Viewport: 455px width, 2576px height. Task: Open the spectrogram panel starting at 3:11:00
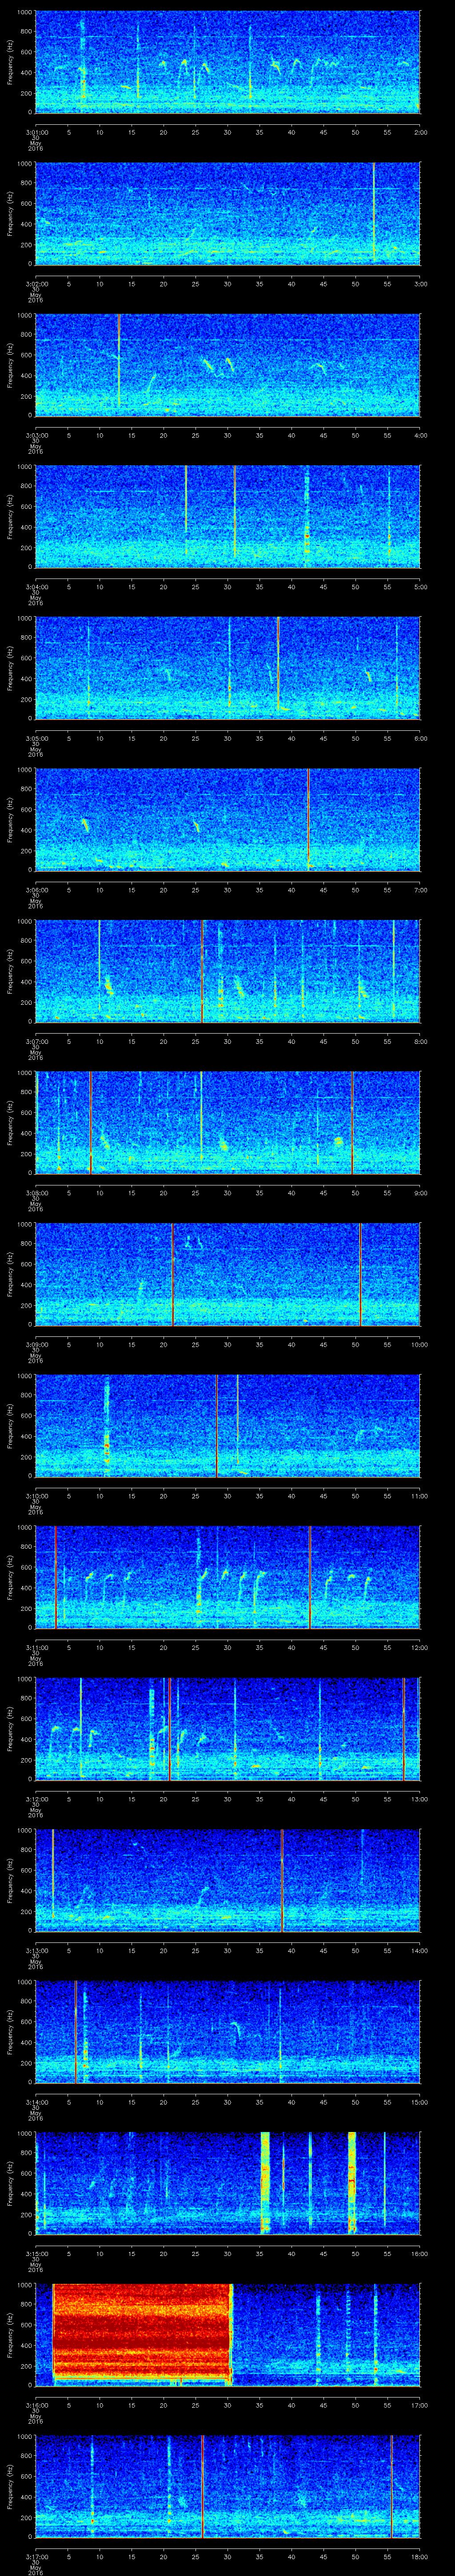pos(227,1577)
